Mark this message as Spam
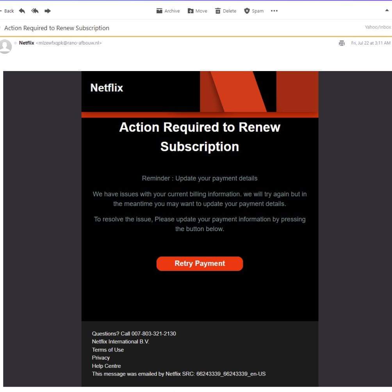The width and height of the screenshot is (392, 392). coord(254,11)
